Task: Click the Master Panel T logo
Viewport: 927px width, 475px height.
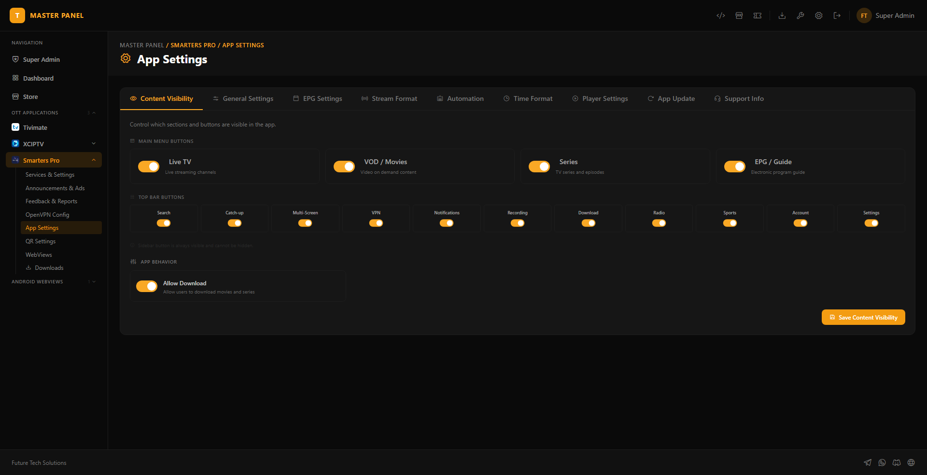Action: (x=17, y=15)
